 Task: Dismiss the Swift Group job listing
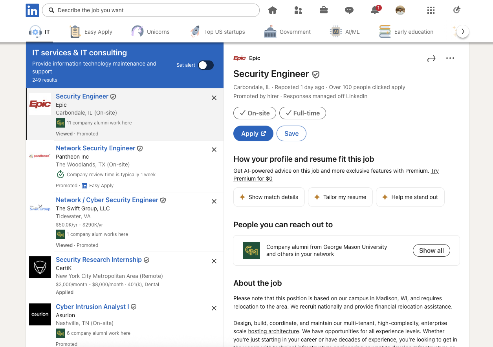click(214, 201)
